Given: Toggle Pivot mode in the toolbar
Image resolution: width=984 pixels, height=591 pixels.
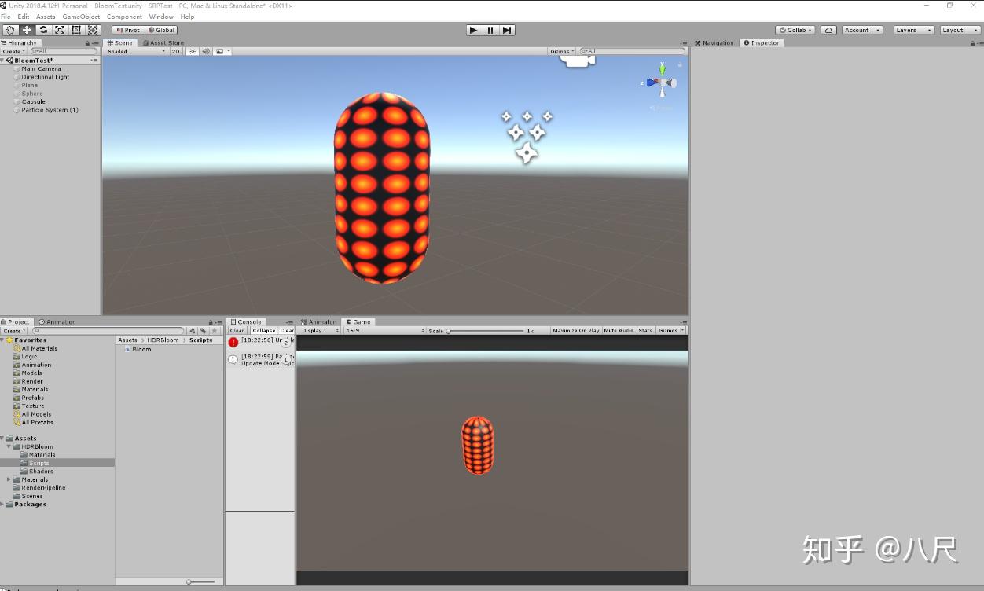Looking at the screenshot, I should pos(127,29).
